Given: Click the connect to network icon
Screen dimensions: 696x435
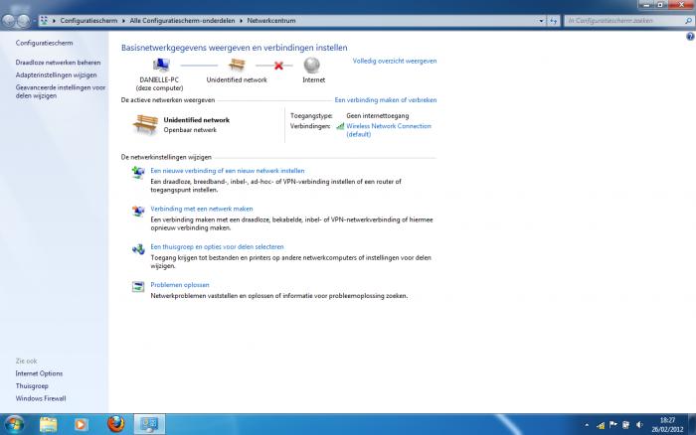Looking at the screenshot, I should pyautogui.click(x=138, y=211).
